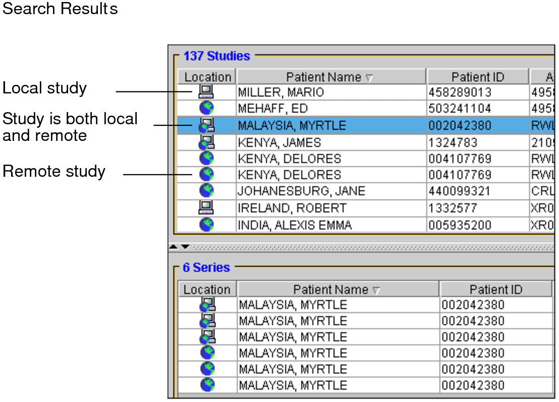Click the globe icon for INDIA, ALEXIS EMMA

(206, 224)
